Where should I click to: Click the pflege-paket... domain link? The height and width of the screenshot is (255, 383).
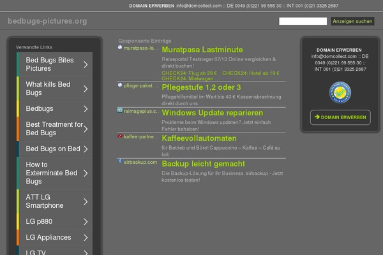[141, 85]
